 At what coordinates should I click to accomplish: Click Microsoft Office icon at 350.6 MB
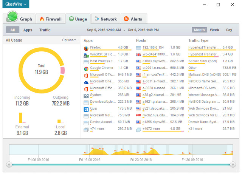86,89
